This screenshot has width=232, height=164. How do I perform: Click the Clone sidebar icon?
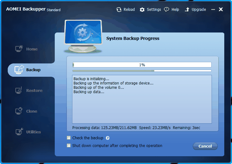click(x=19, y=111)
